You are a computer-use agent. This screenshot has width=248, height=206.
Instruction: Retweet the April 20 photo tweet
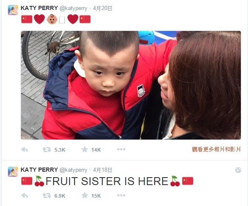pyautogui.click(x=46, y=150)
